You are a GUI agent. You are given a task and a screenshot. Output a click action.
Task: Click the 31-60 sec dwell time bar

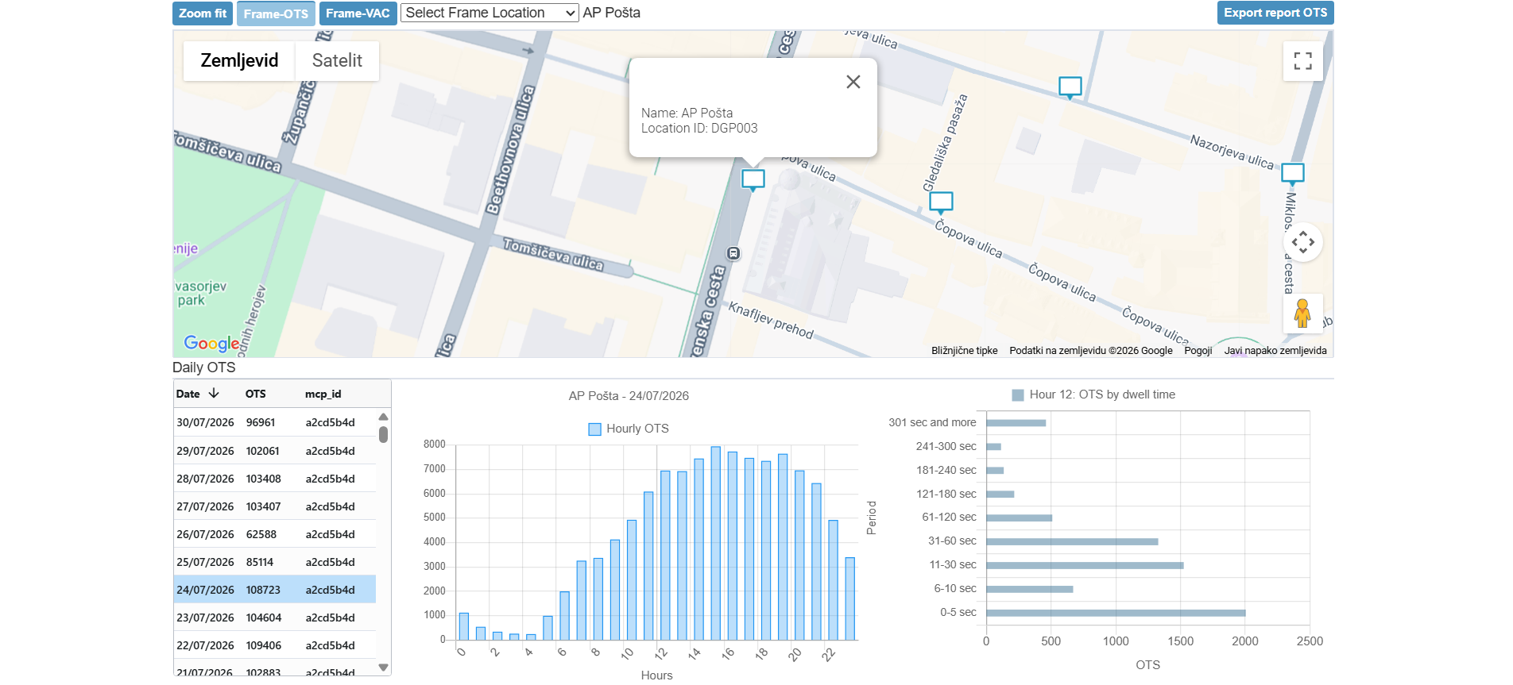point(1072,541)
